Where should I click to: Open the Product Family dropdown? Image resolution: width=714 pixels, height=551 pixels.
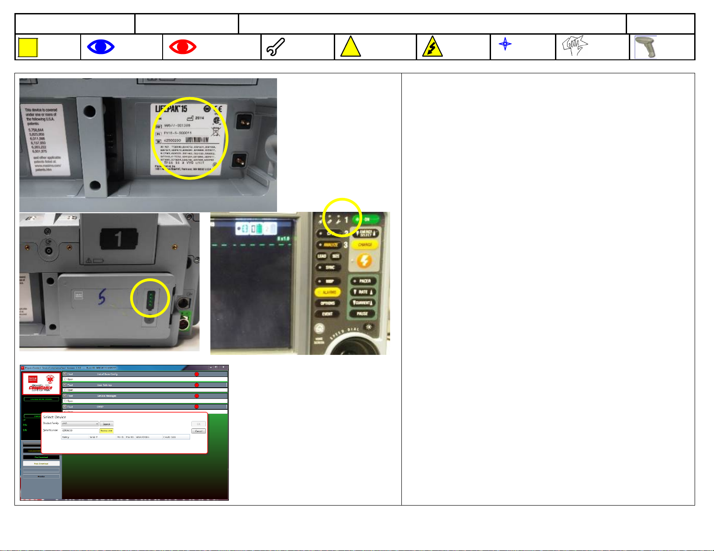80,424
